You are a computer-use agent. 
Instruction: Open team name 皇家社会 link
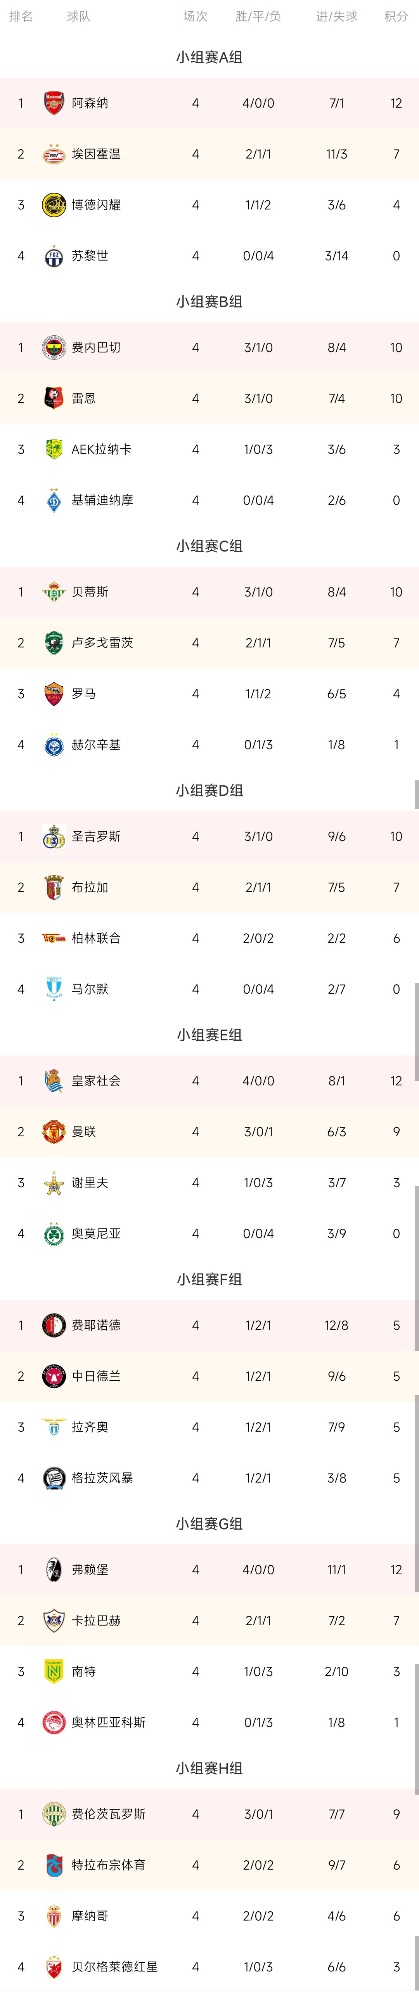(x=96, y=1081)
